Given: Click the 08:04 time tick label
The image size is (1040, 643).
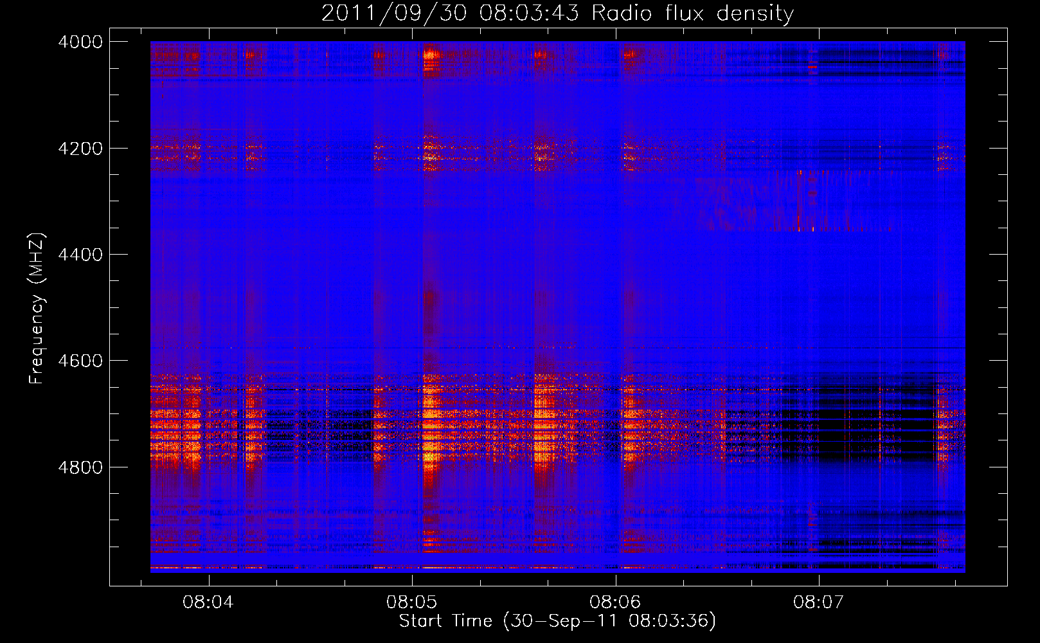Looking at the screenshot, I should coord(208,602).
